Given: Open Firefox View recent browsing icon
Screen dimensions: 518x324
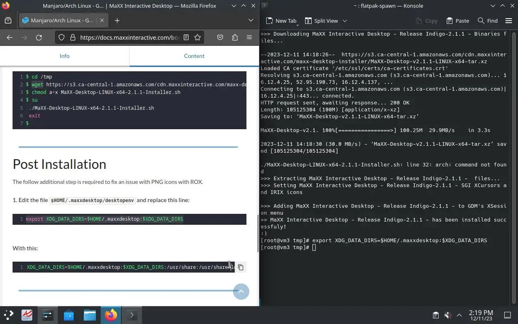Looking at the screenshot, I should (8, 20).
